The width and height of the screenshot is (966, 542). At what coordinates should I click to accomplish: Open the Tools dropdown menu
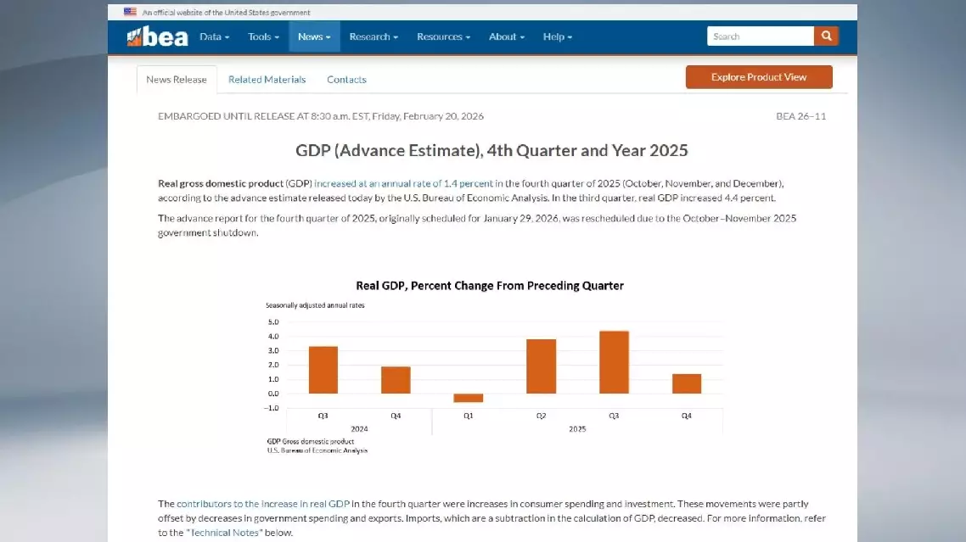tap(263, 37)
